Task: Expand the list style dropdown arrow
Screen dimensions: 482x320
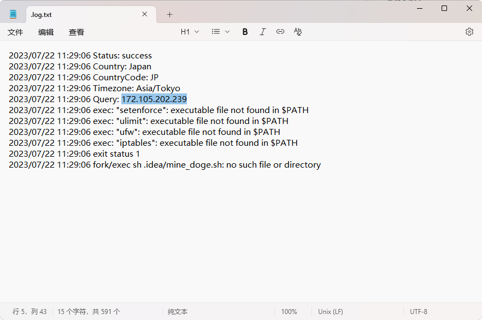Action: tap(227, 32)
